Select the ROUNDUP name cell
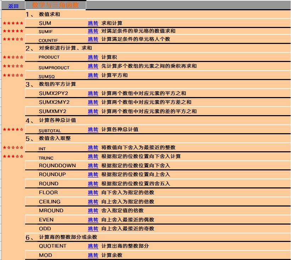291x260 pixels. click(52, 174)
